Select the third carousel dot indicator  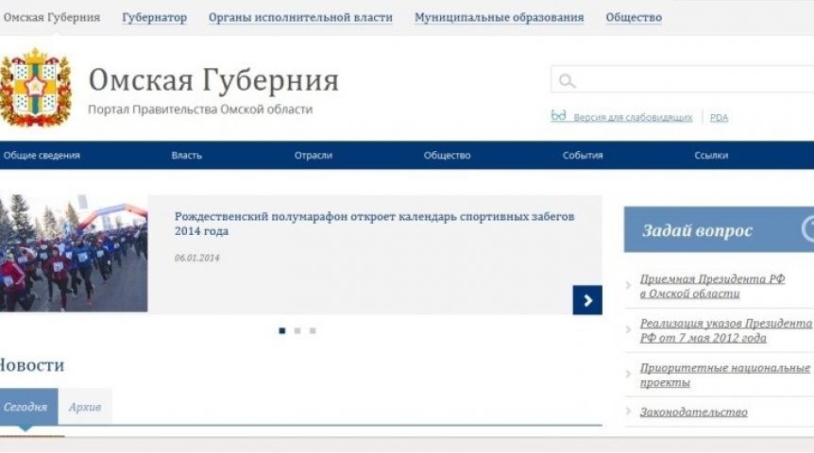point(313,330)
